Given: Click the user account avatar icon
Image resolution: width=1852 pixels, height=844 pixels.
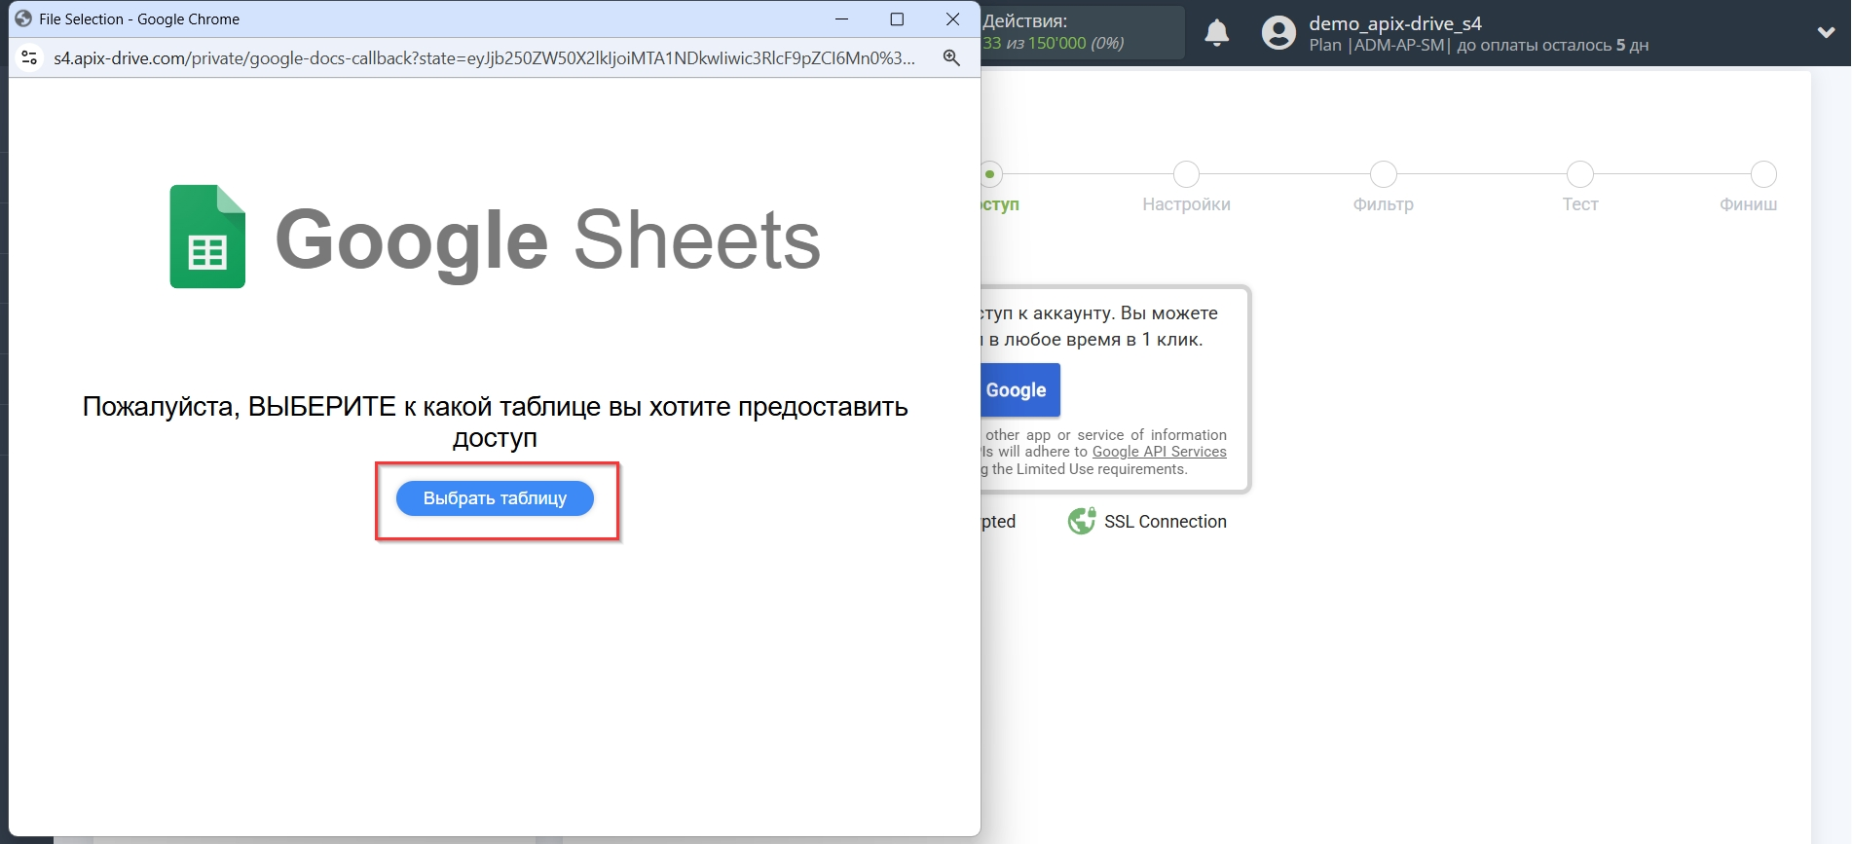Looking at the screenshot, I should pos(1278,33).
